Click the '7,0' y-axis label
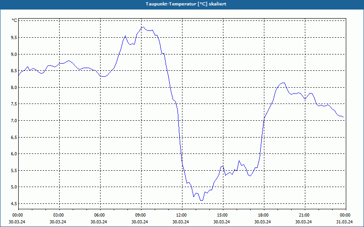This screenshot has width=364, height=227. pos(15,120)
